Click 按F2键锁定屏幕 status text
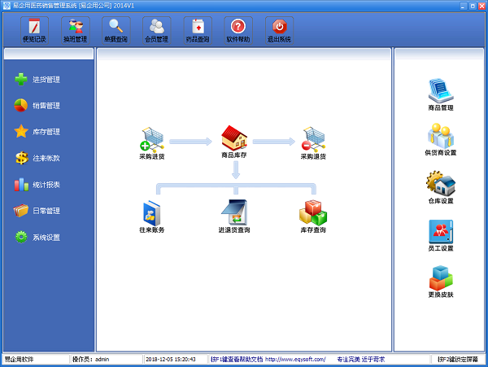The width and height of the screenshot is (488, 367). point(458,359)
